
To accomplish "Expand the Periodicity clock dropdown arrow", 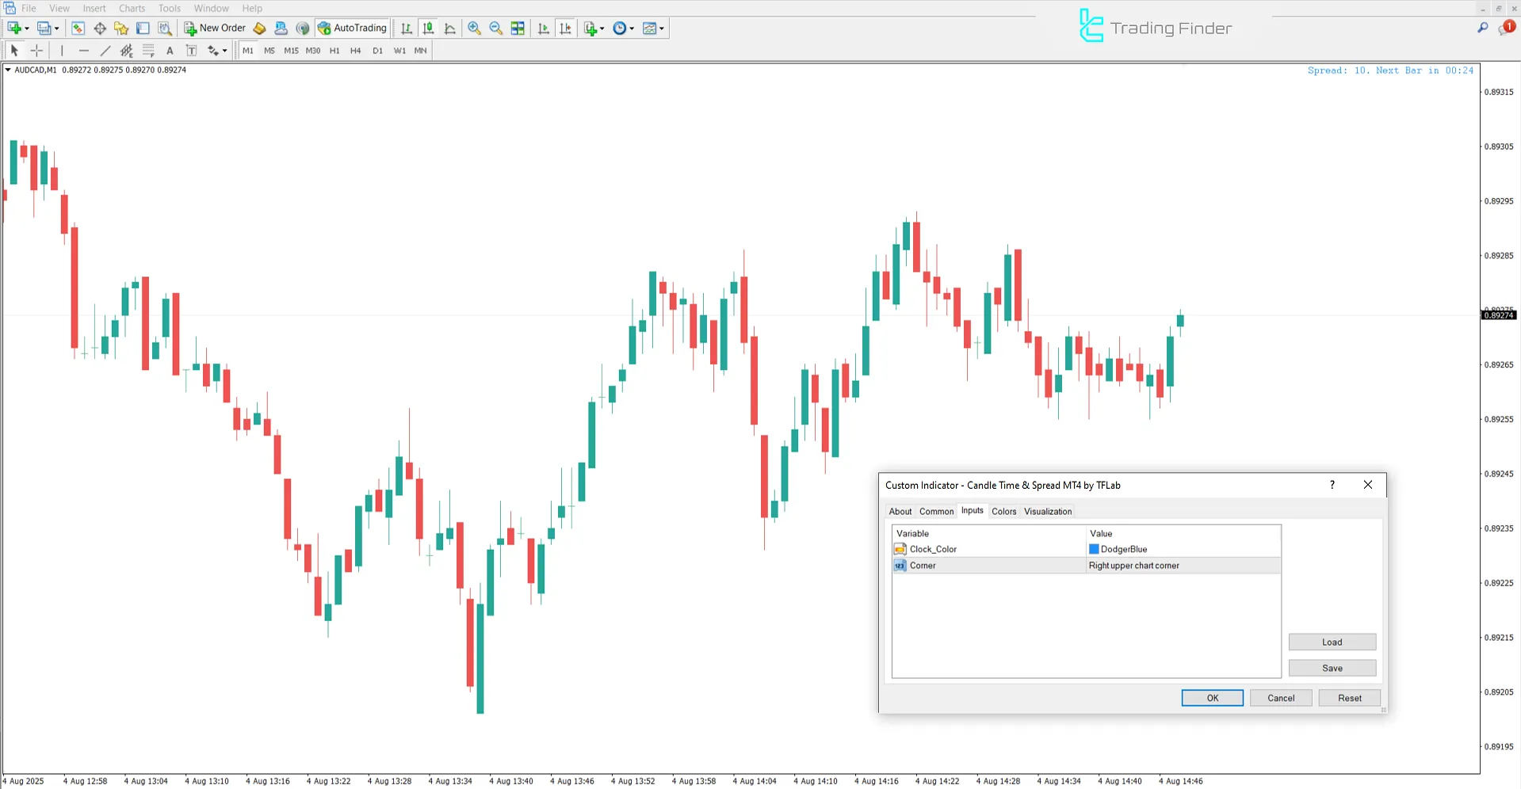I will pyautogui.click(x=632, y=29).
